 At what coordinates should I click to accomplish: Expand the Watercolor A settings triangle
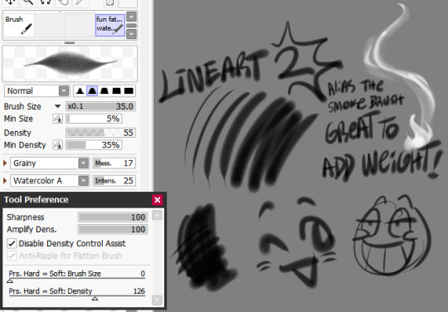[5, 181]
